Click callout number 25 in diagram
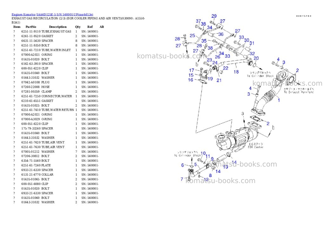The width and height of the screenshot is (325, 230). [x=192, y=36]
